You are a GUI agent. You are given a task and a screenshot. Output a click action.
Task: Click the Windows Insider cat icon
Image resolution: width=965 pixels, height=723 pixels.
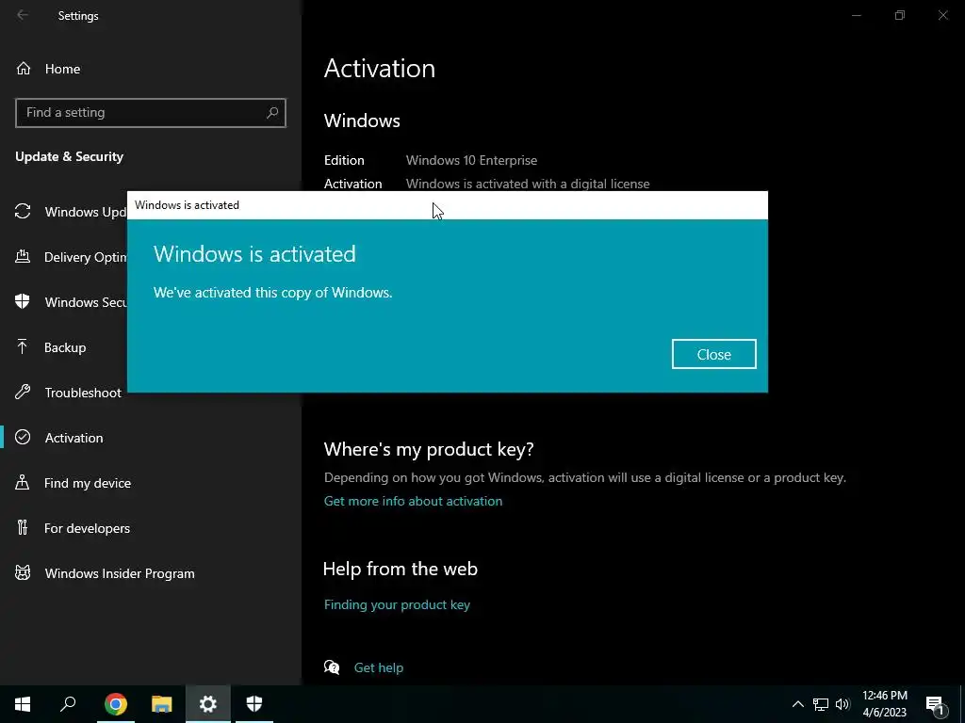tap(23, 573)
